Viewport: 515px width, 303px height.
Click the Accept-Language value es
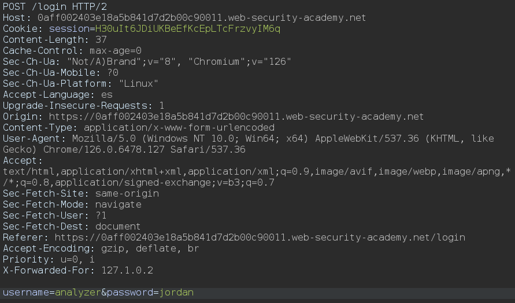(x=106, y=95)
